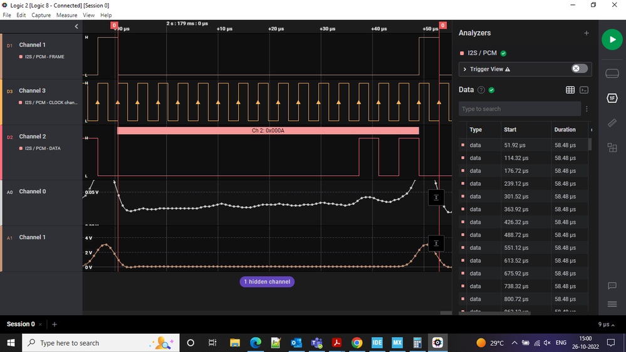Open Microsoft Teams from the taskbar
Screen dimensions: 626x352
[x=316, y=343]
